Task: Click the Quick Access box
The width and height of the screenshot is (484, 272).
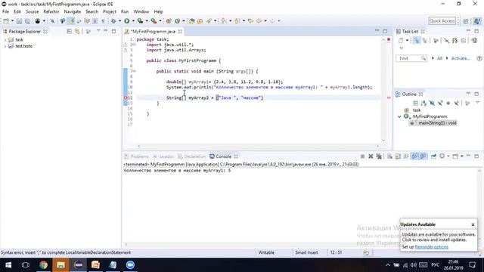Action: tap(442, 21)
